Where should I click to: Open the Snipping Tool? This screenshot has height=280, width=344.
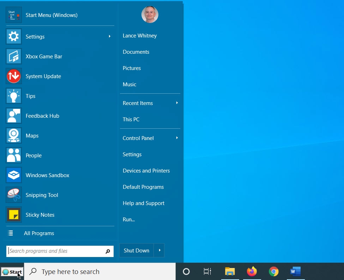tap(42, 195)
